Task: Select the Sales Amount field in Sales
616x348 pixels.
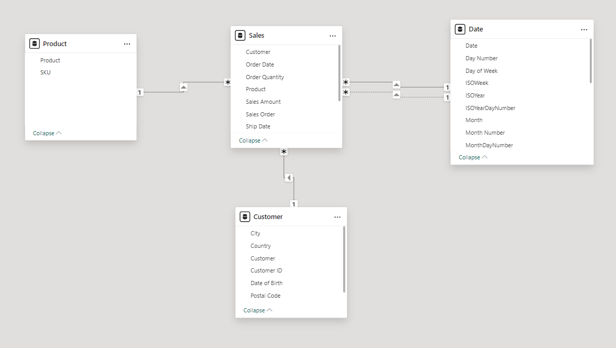Action: tap(263, 102)
